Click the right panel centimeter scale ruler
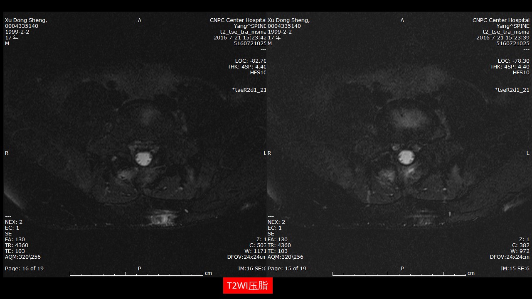532x299 pixels. tap(400, 274)
